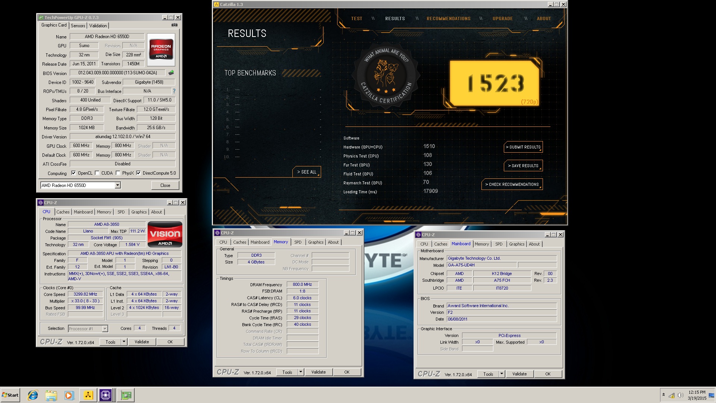
Task: Go to the ABOUT tab in Catzilla
Action: (x=544, y=19)
